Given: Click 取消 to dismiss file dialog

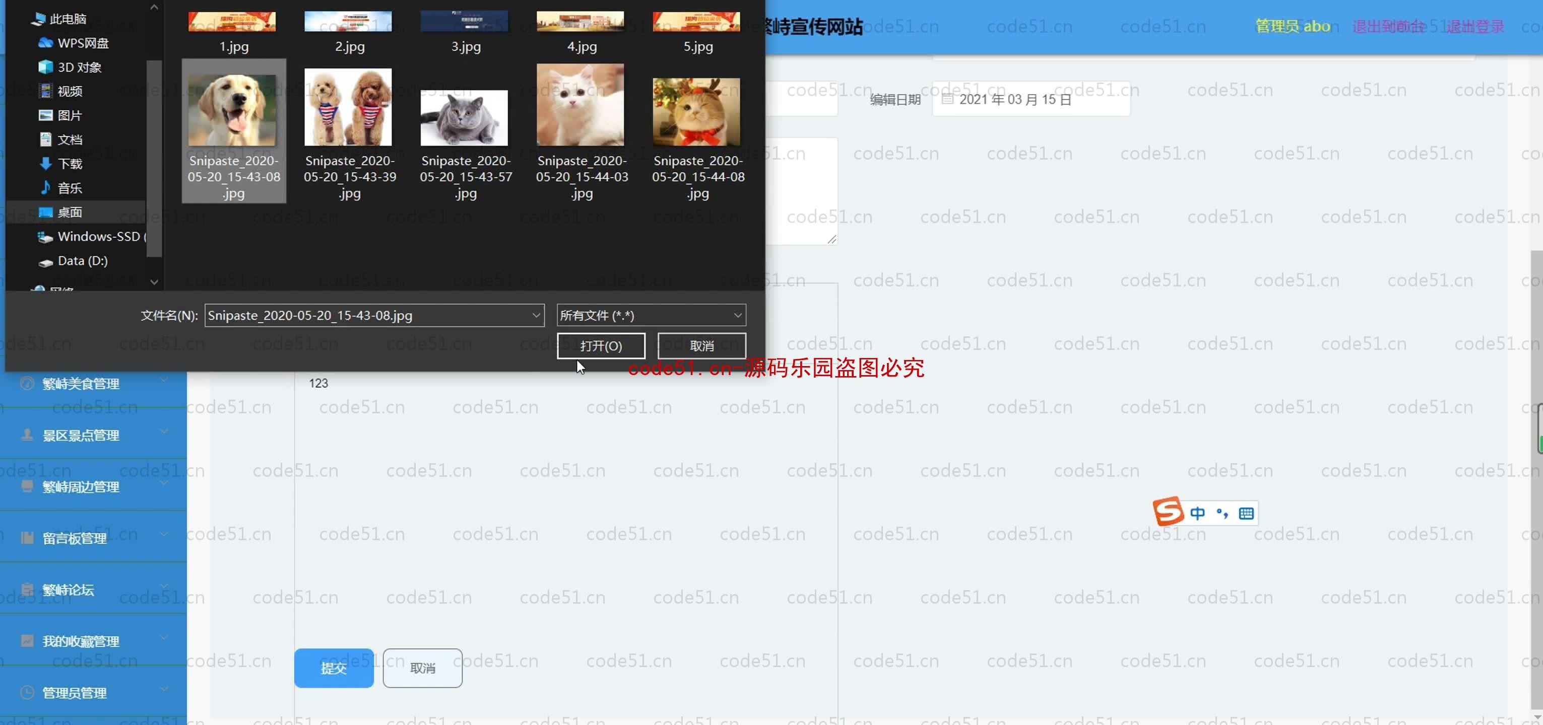Looking at the screenshot, I should pyautogui.click(x=701, y=345).
